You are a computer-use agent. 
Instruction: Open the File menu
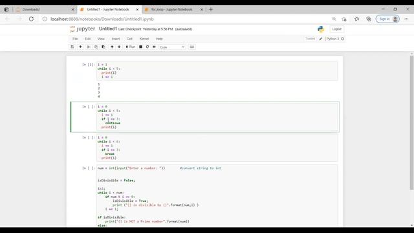(75, 39)
